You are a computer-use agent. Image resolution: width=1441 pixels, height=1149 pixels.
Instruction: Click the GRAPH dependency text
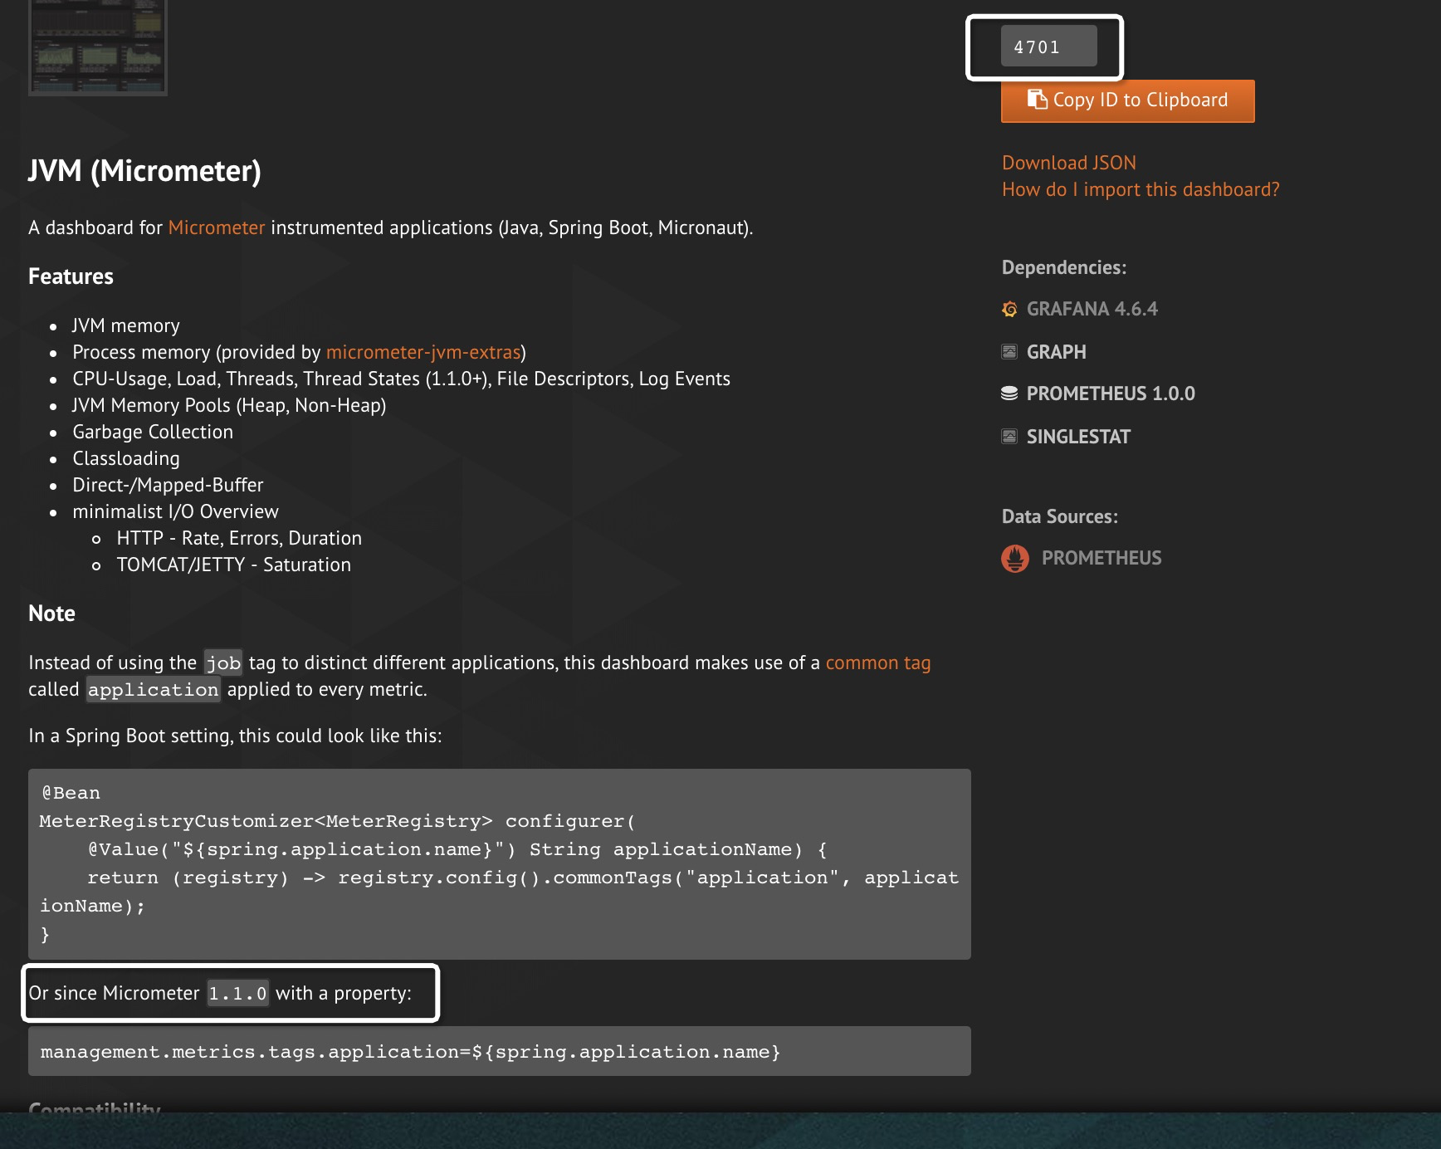click(1057, 352)
